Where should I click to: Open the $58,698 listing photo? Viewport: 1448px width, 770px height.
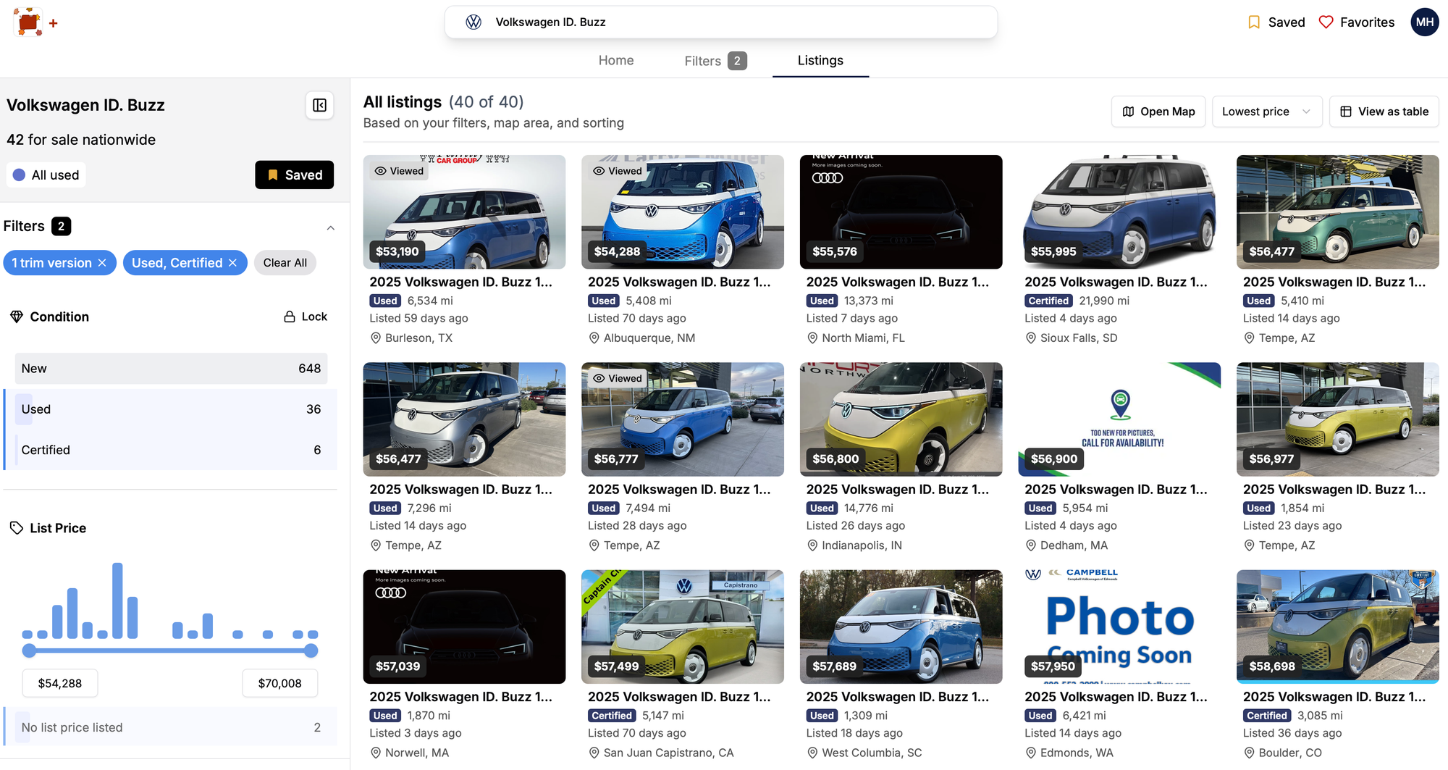click(1337, 627)
